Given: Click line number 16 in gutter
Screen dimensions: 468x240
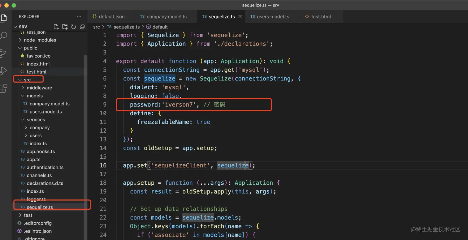Looking at the screenshot, I should click(x=103, y=165).
